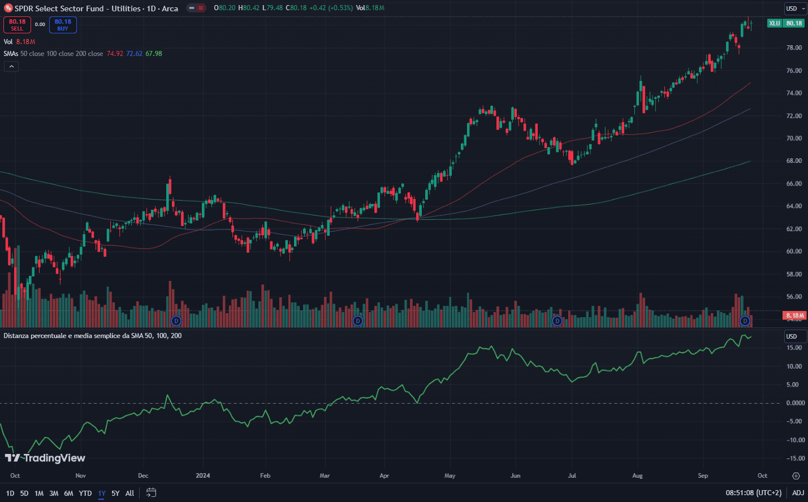This screenshot has width=808, height=502.
Task: Select the Distanza percentuale indicator legend
Action: click(93, 336)
